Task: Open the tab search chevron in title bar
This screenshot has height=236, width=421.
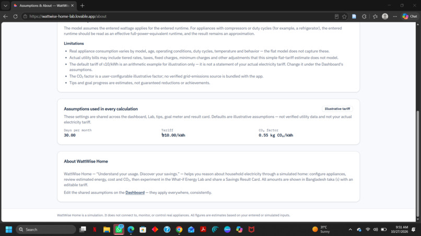Action: pos(5,5)
